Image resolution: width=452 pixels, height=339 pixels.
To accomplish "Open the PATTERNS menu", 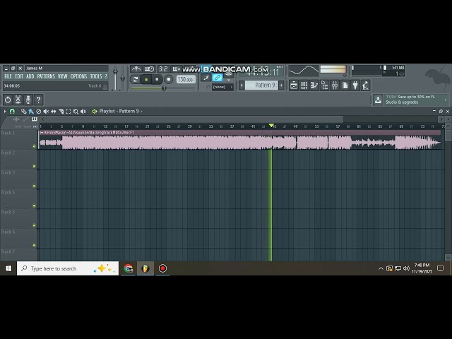I will 46,76.
